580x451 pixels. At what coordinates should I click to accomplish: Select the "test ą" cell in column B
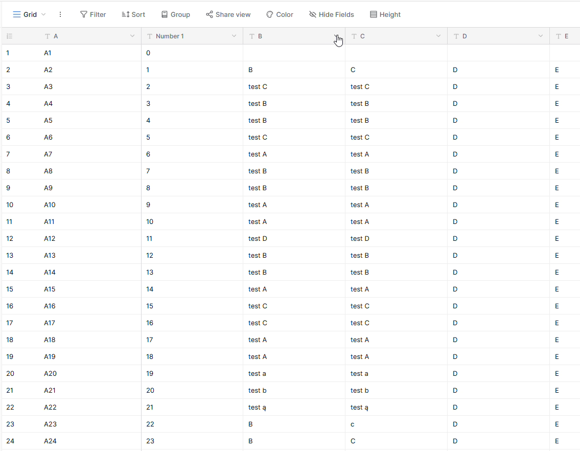[x=294, y=408]
